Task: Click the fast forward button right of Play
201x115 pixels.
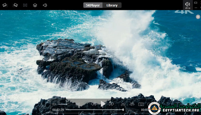Action: pos(111,104)
